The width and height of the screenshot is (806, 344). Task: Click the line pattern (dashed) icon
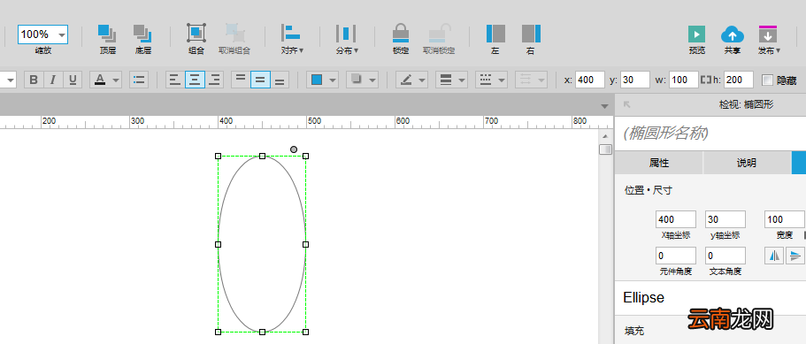point(486,80)
